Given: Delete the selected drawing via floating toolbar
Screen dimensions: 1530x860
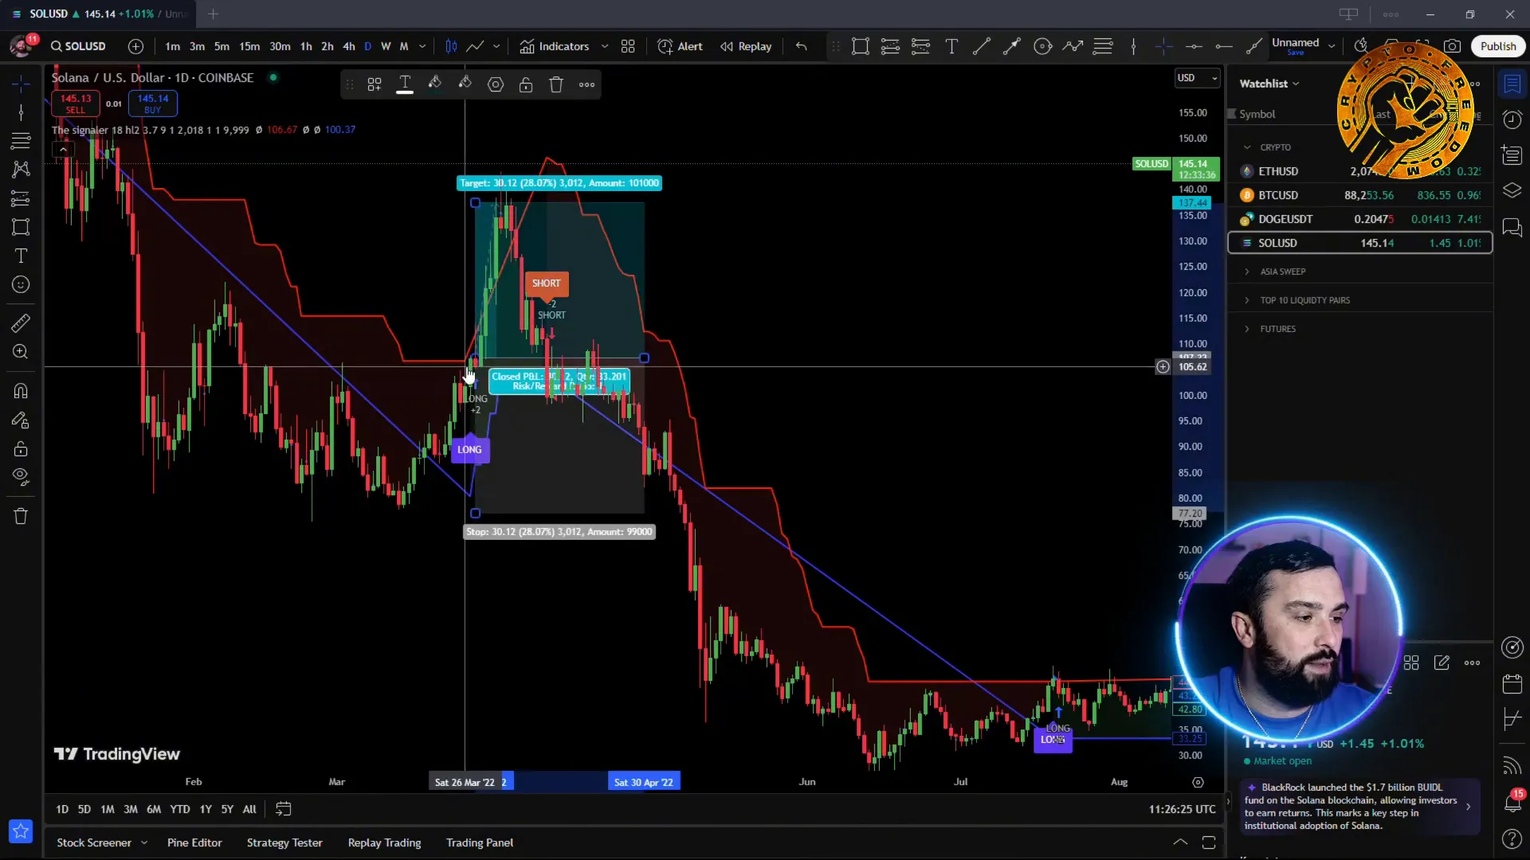Looking at the screenshot, I should (556, 84).
